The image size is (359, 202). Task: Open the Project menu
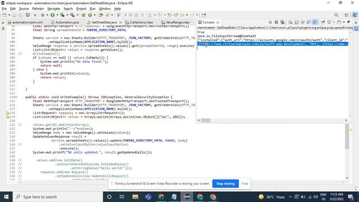coord(81,9)
